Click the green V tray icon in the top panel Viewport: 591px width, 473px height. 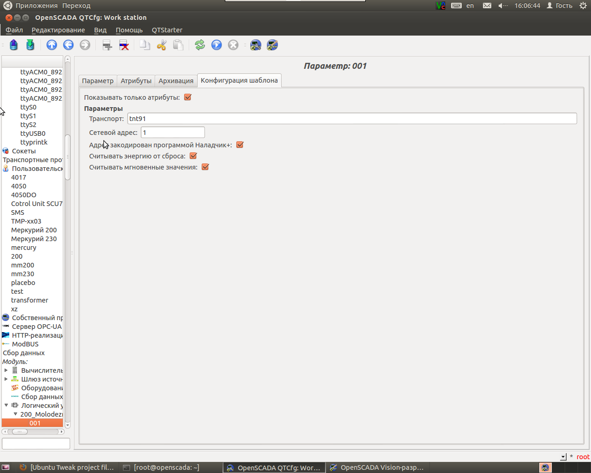click(440, 6)
